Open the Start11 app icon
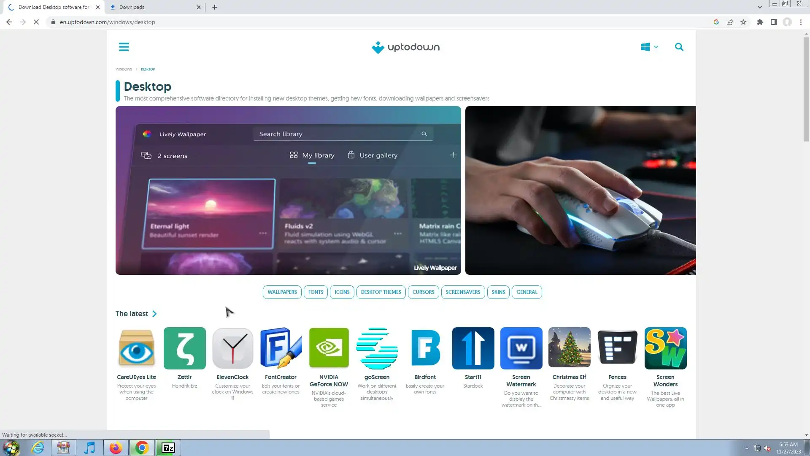The width and height of the screenshot is (810, 456). click(x=473, y=348)
